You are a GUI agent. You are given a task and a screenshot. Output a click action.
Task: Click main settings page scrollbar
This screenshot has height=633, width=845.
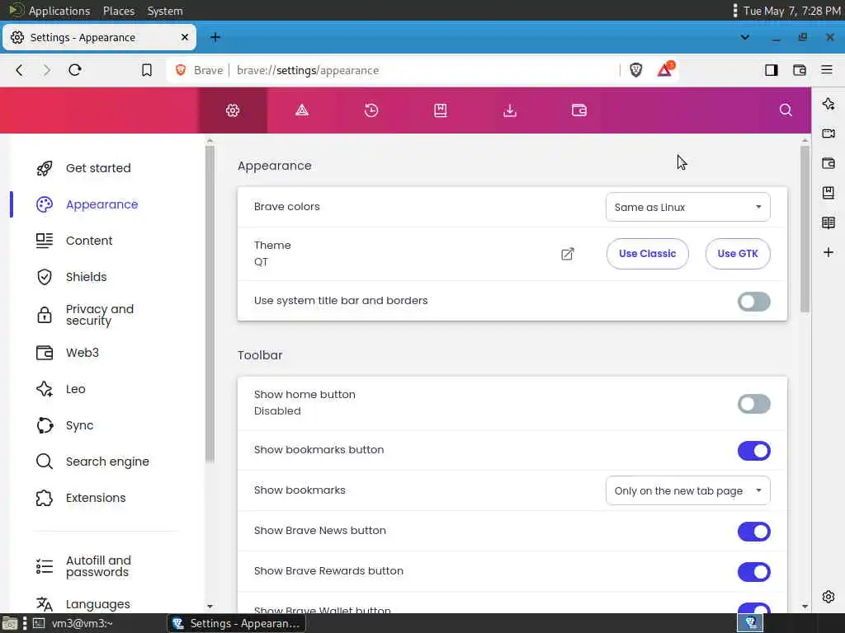pos(805,229)
